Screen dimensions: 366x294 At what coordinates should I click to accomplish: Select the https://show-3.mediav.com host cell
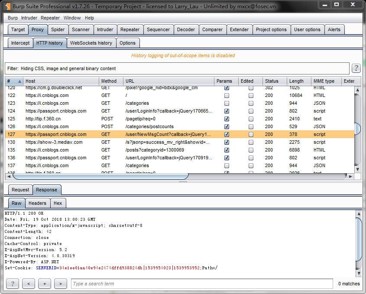54,142
